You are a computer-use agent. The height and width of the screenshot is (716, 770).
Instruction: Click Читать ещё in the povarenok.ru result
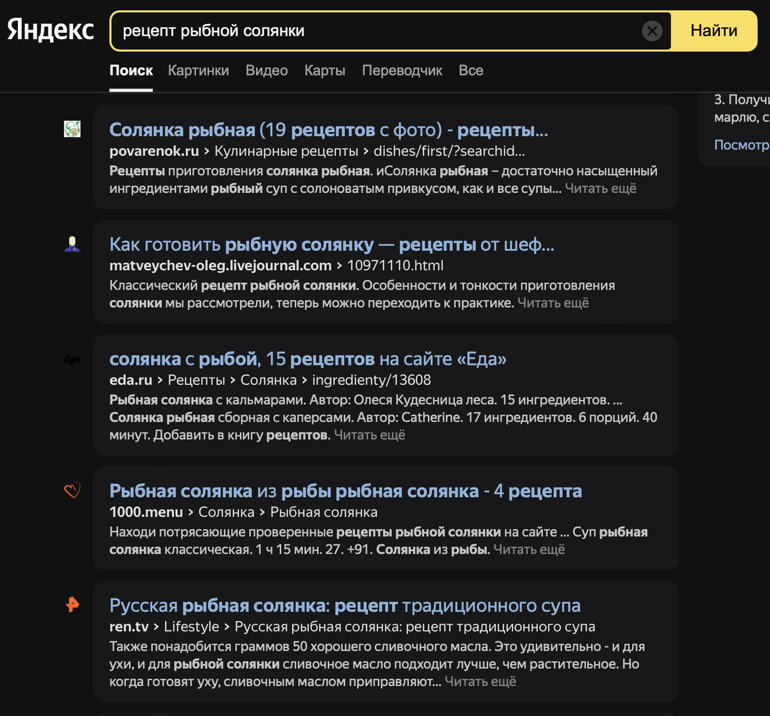[601, 188]
